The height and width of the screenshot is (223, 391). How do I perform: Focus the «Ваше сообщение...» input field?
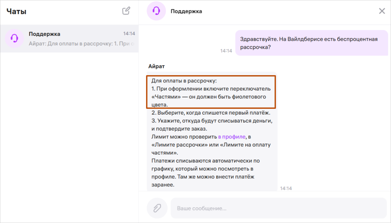pos(278,208)
